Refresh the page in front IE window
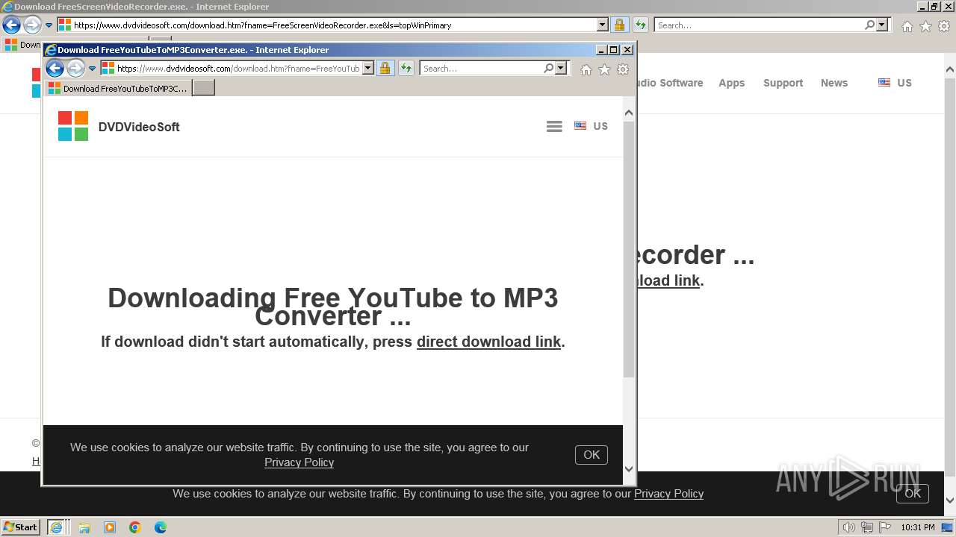The width and height of the screenshot is (956, 537). coord(406,69)
